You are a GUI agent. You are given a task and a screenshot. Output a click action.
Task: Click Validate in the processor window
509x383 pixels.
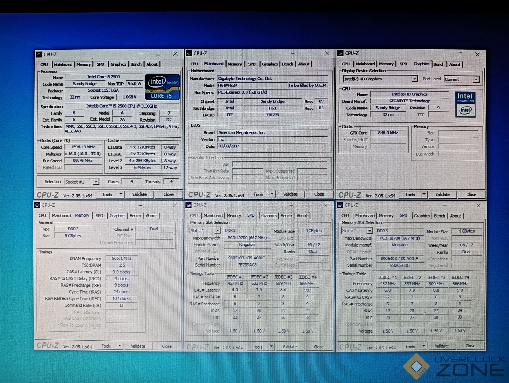point(139,194)
